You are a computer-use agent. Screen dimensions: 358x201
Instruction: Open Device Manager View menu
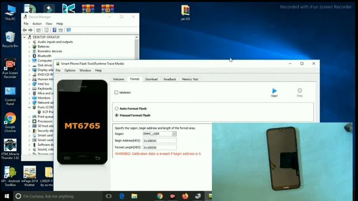click(x=49, y=23)
